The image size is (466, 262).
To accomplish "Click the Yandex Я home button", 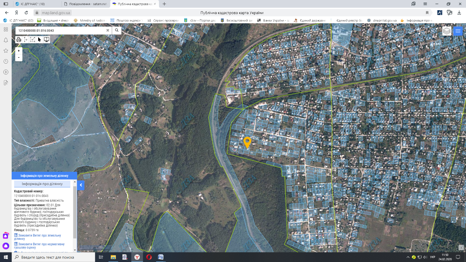I will click(x=16, y=12).
